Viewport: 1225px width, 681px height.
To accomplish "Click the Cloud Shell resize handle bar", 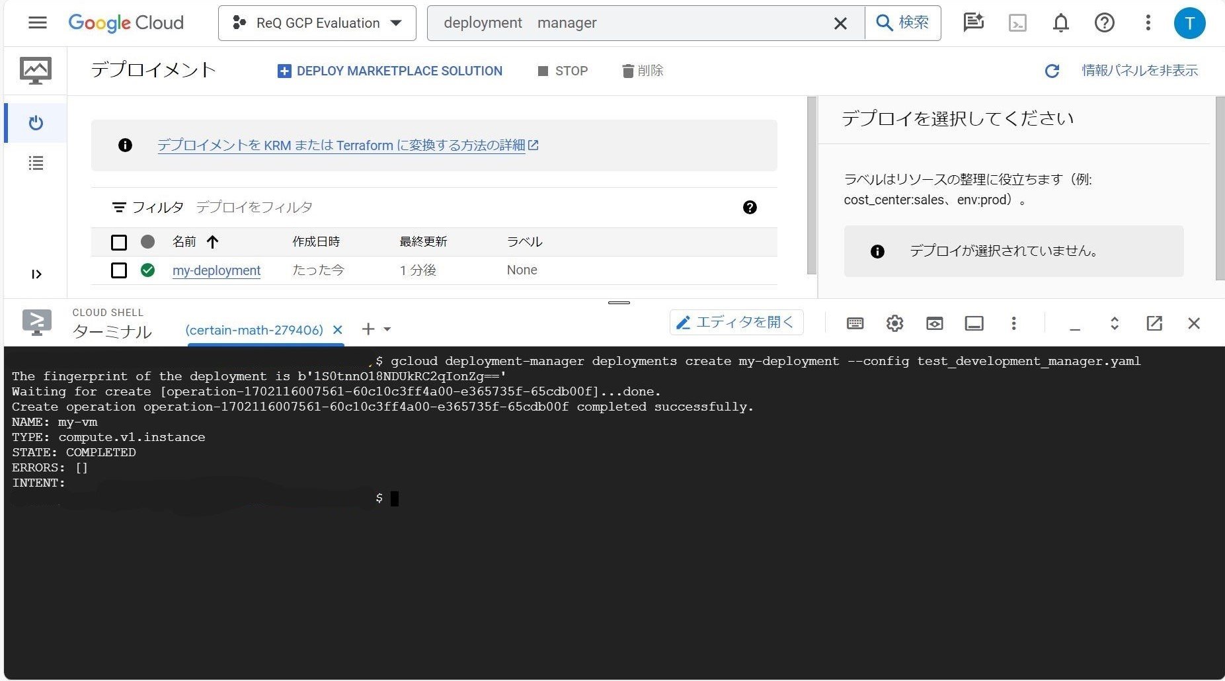I will coord(619,303).
